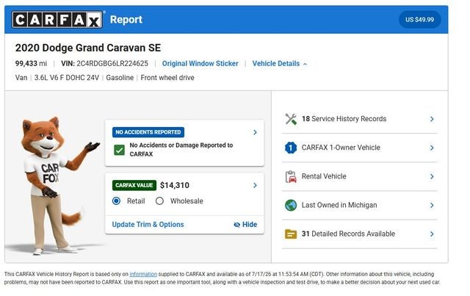The width and height of the screenshot is (470, 296).
Task: Click the 3.6L V6 F DOHC 24V engine text
Action: (67, 78)
